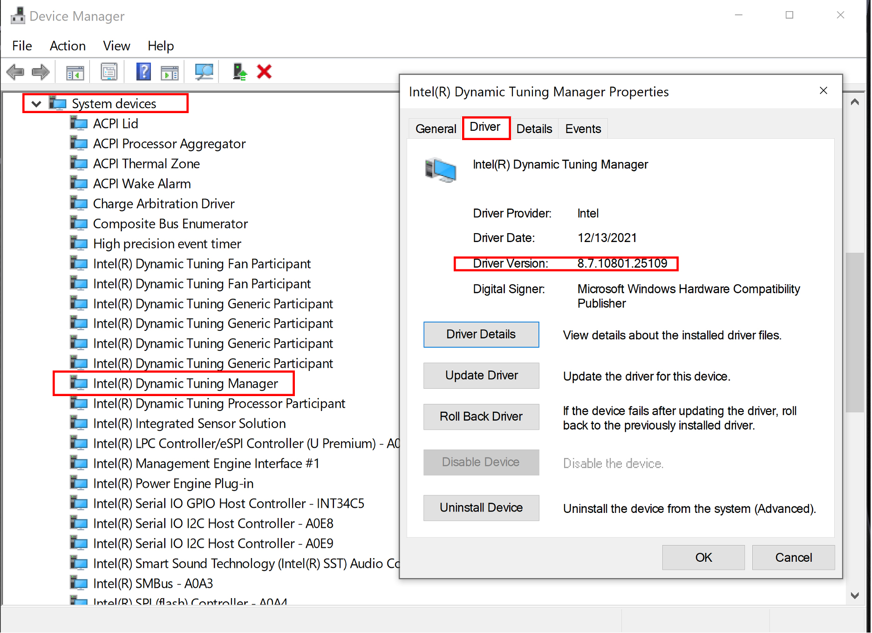Screen dimensions: 872x633
Task: Click the red X Uninstall device icon
Action: click(264, 72)
